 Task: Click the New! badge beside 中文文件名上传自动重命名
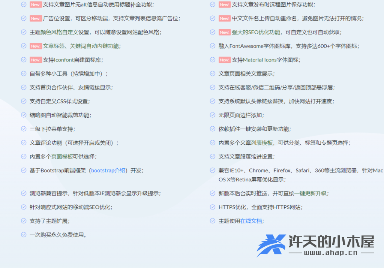point(225,19)
